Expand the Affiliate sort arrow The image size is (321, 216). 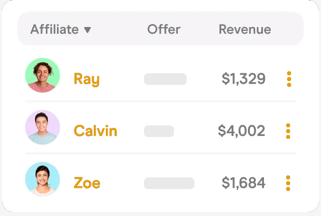[87, 30]
